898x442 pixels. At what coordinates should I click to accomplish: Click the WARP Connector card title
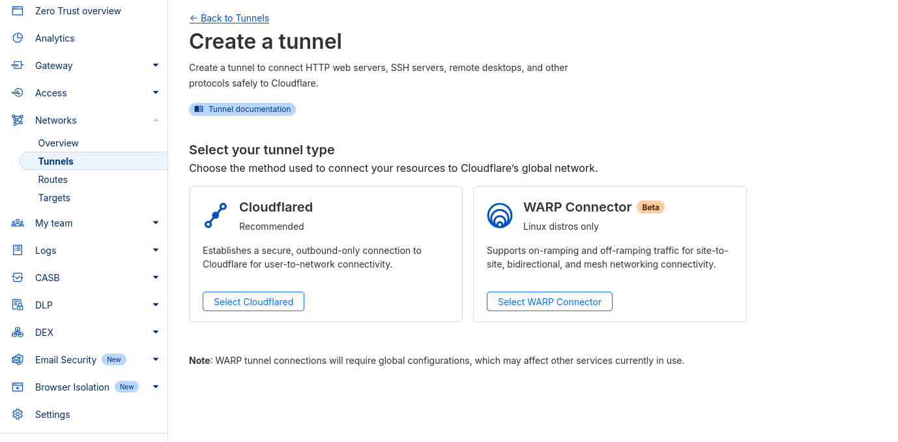click(577, 207)
